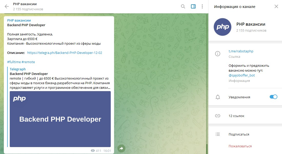Click Пожаловаться to report the channel
This screenshot has width=282, height=154.
[x=240, y=146]
